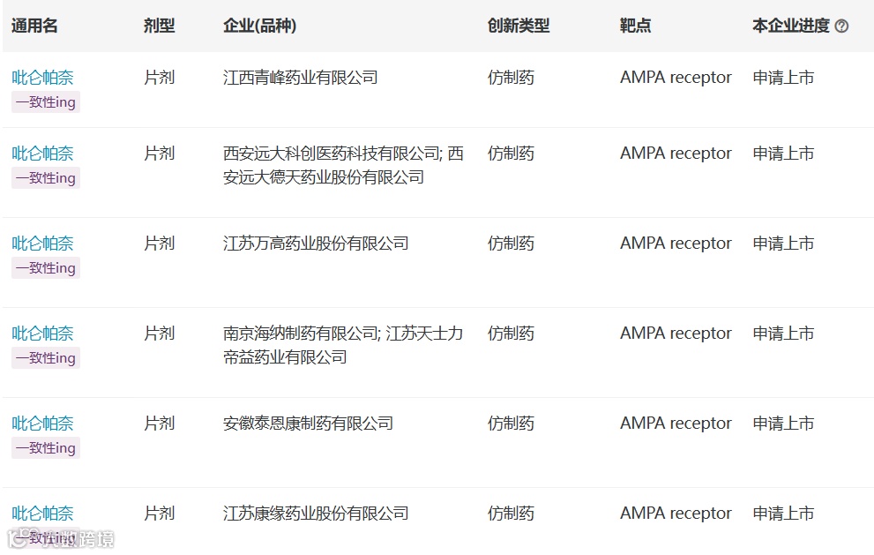874x555 pixels.
Task: Click 仿制药 in 江苏康缘药业 row
Action: (x=511, y=514)
